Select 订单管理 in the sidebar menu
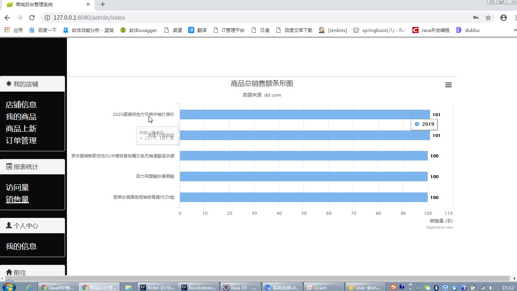Viewport: 517px width, 291px height. click(x=21, y=140)
